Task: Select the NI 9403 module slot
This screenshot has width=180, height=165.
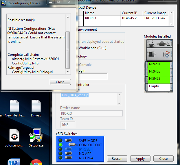Action: pyautogui.click(x=159, y=72)
